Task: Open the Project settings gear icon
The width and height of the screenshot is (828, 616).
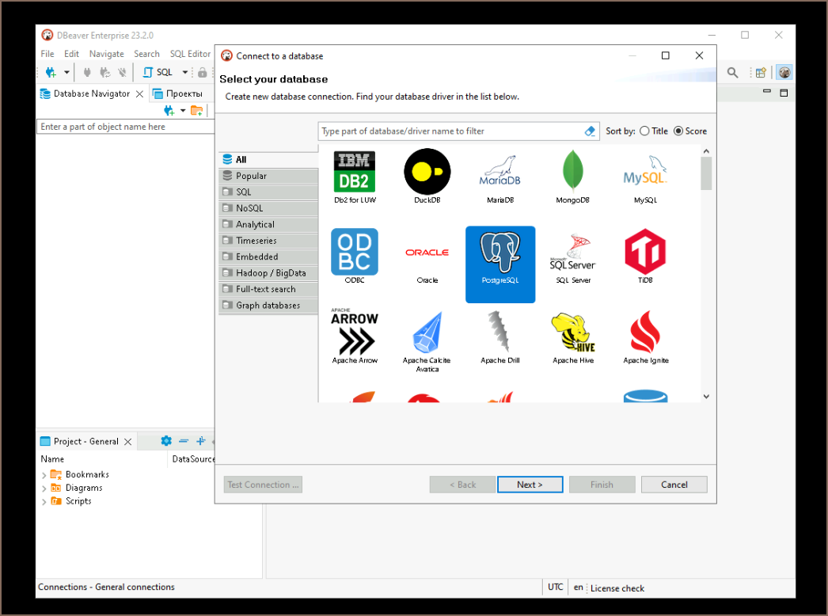Action: coord(166,441)
